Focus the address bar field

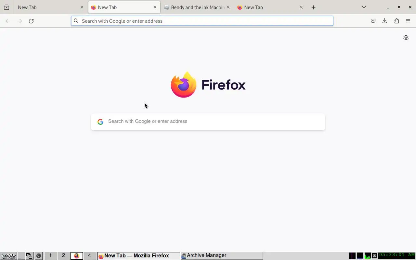click(x=202, y=21)
